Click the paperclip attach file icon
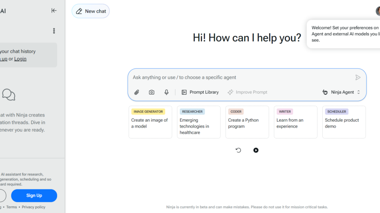The width and height of the screenshot is (380, 213). click(x=136, y=92)
